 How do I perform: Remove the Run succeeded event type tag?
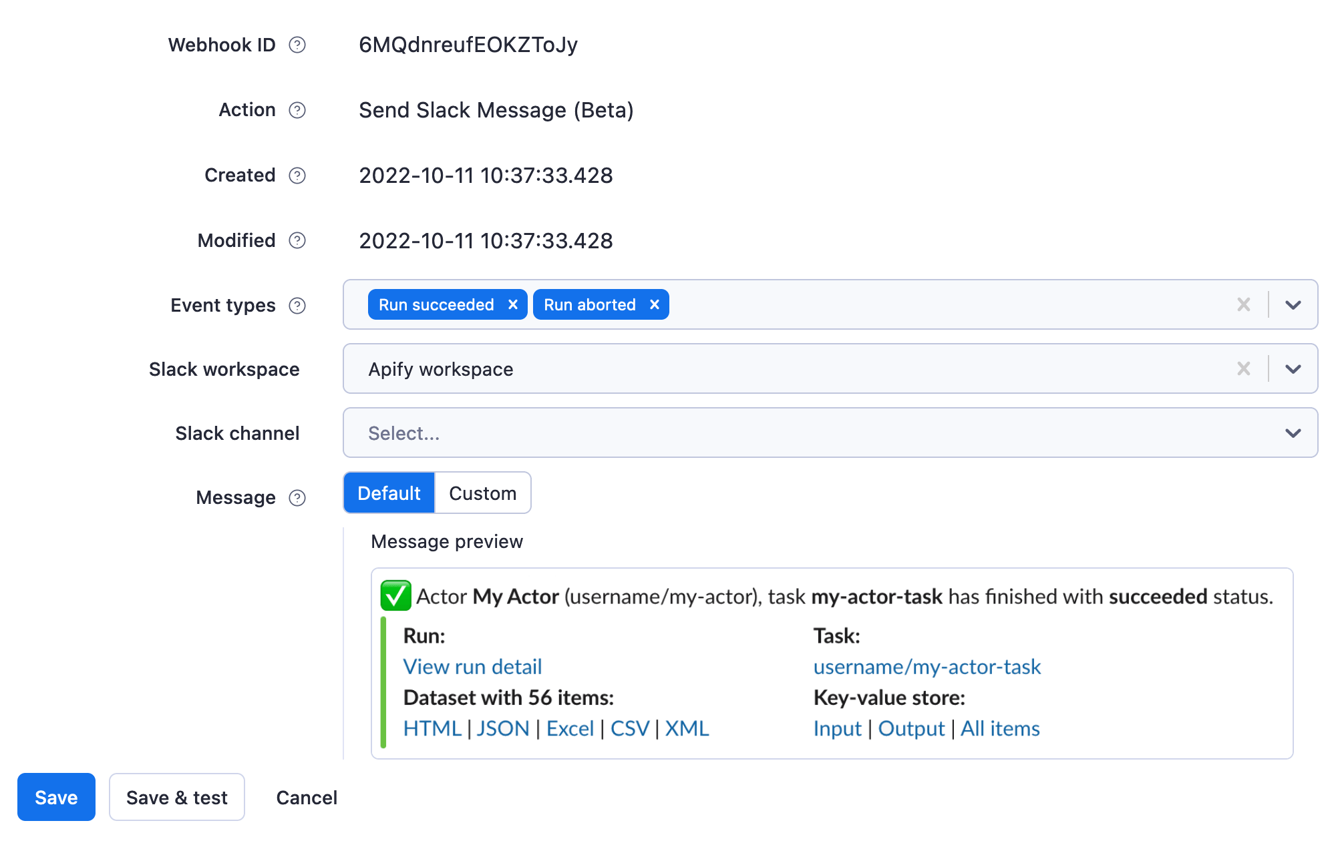tap(512, 304)
